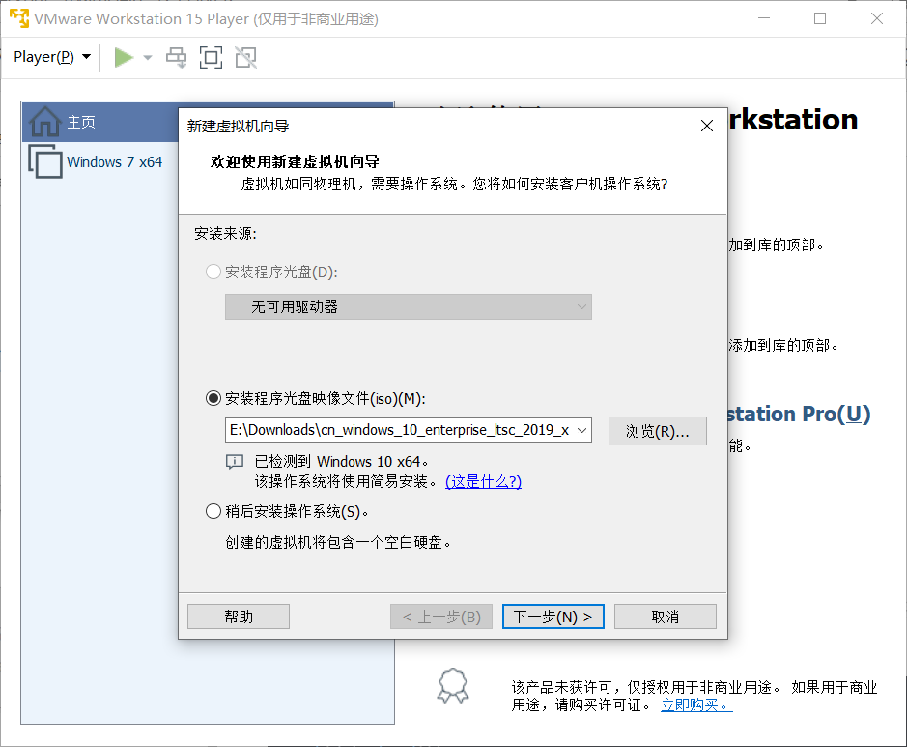
Task: Click the Unity mode toolbar icon
Action: pyautogui.click(x=246, y=57)
